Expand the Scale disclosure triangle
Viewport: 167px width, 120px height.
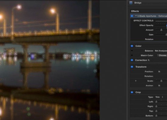point(136,81)
